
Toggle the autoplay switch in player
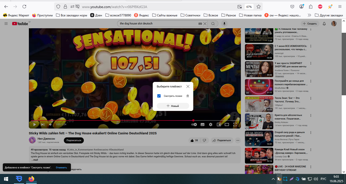coord(194,125)
